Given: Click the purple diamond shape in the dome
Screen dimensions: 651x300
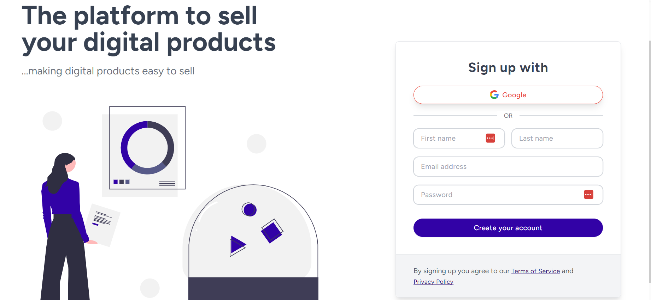Looking at the screenshot, I should click(x=271, y=232).
